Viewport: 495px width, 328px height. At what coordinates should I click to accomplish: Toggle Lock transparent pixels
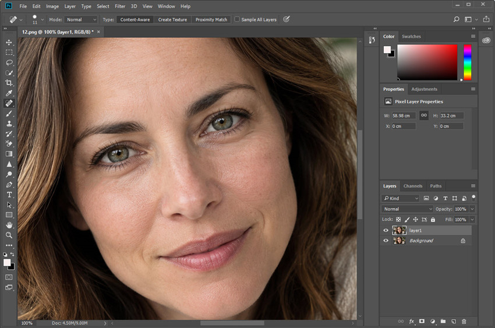[398, 220]
